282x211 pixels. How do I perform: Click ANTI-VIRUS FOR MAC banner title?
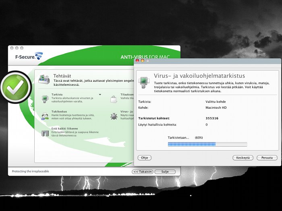(x=145, y=57)
